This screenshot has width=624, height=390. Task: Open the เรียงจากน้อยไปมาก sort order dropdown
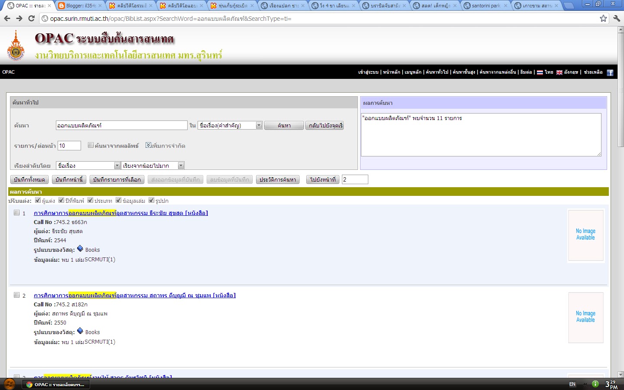tap(153, 166)
